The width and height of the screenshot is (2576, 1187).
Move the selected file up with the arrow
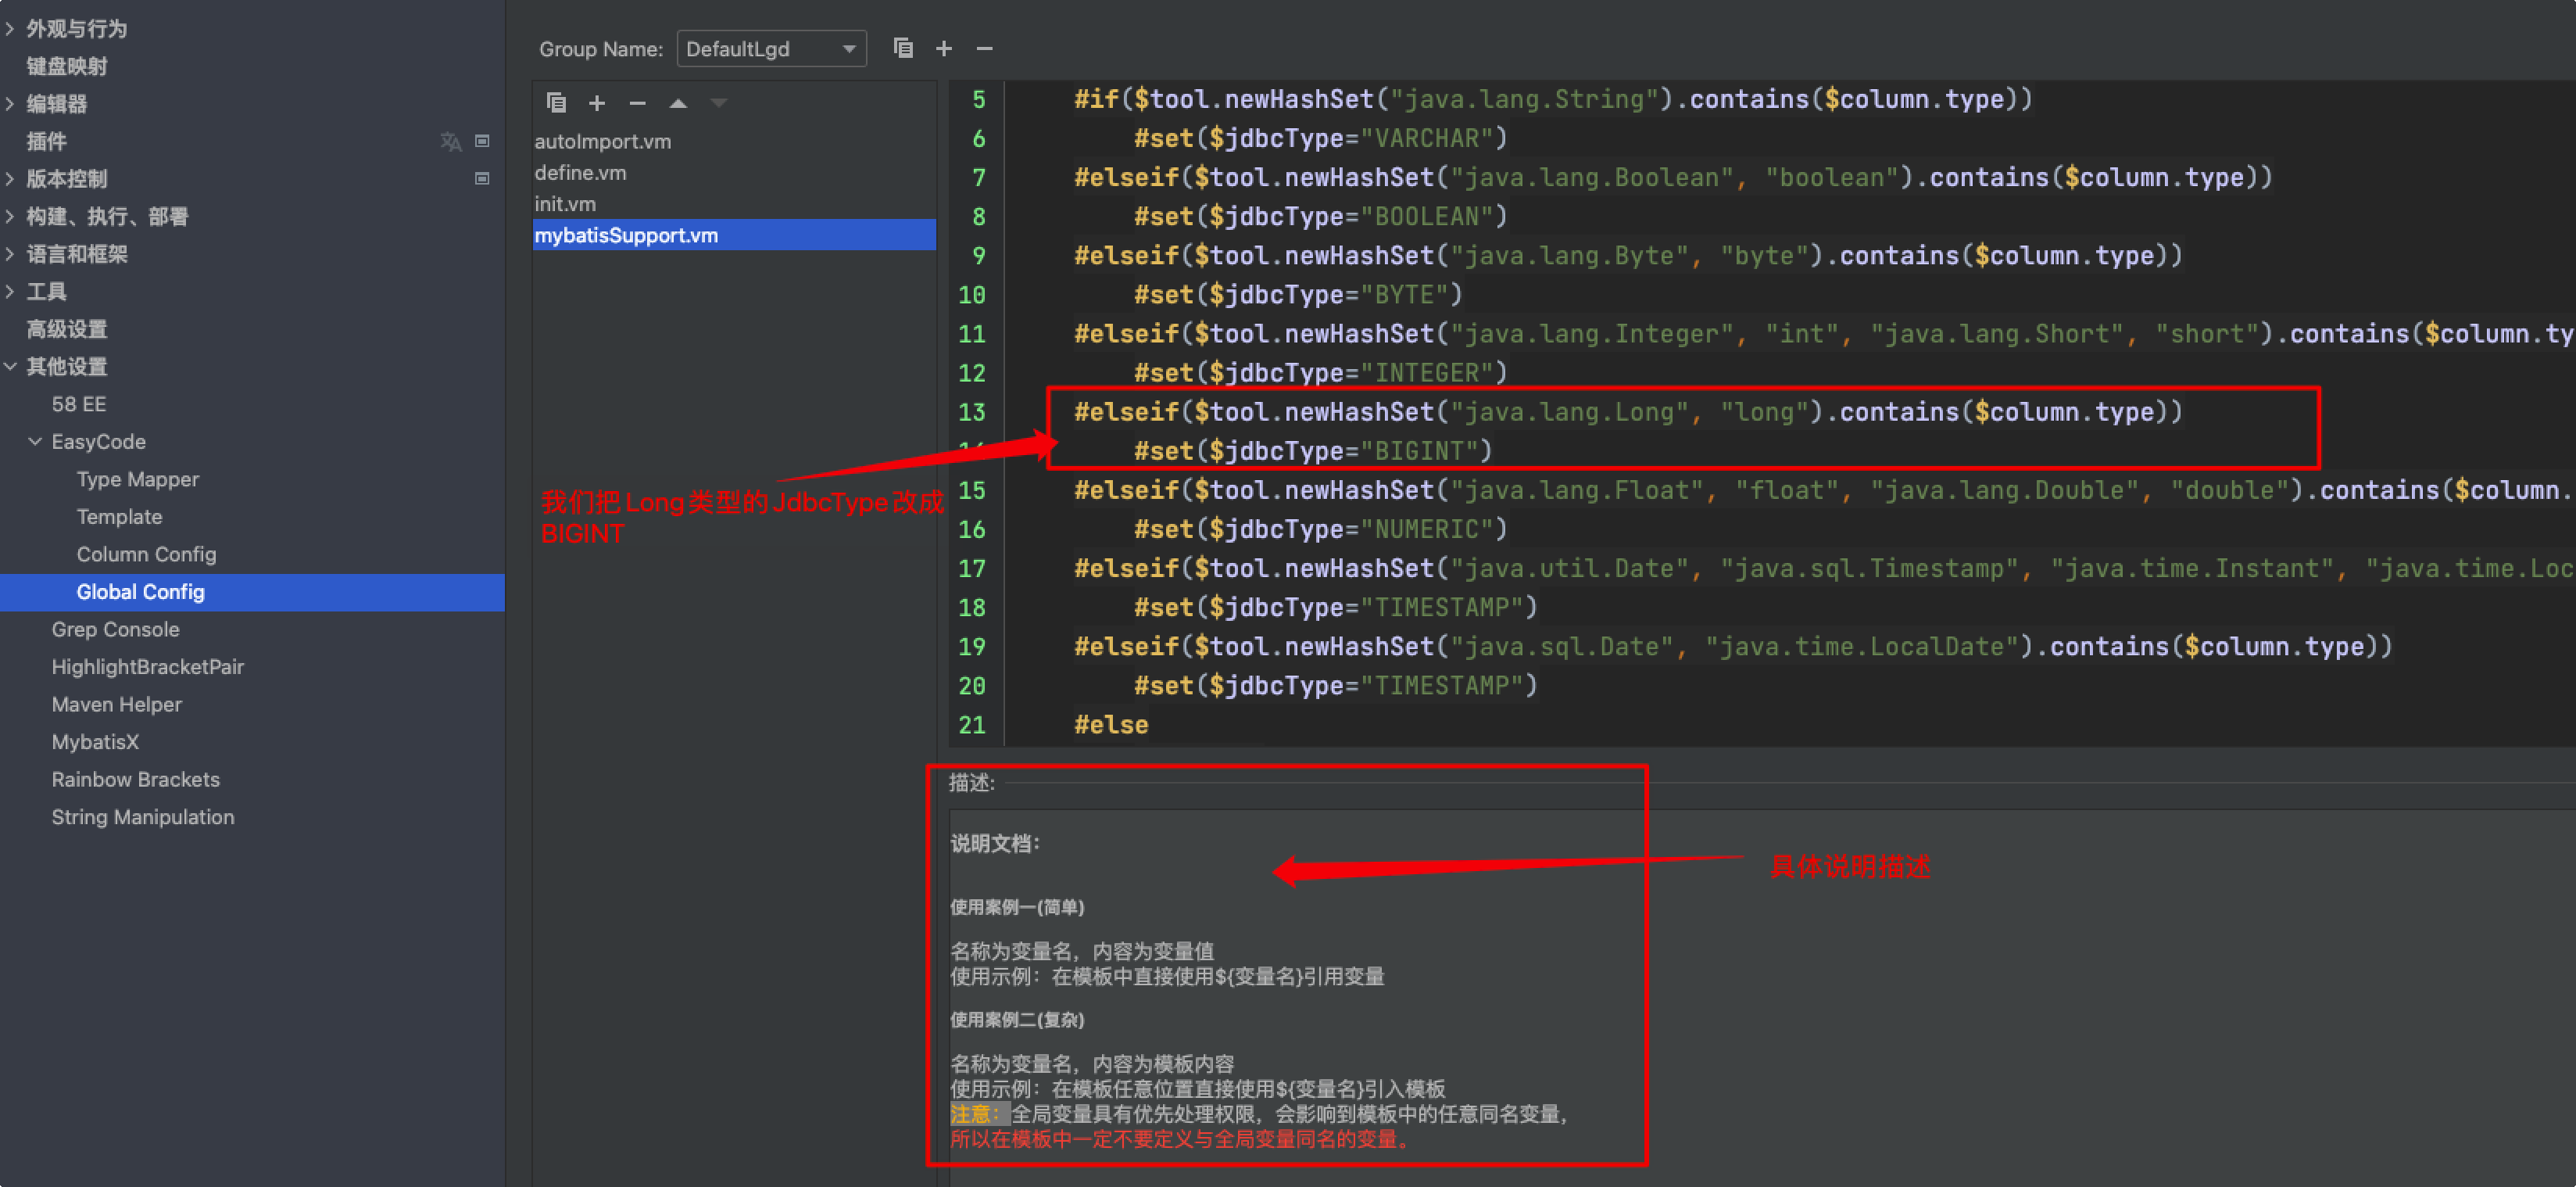click(x=678, y=102)
